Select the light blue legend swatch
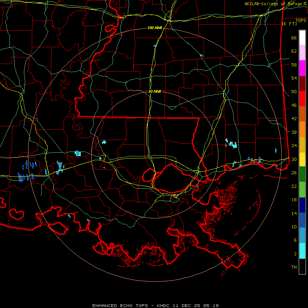 [x=302, y=235]
